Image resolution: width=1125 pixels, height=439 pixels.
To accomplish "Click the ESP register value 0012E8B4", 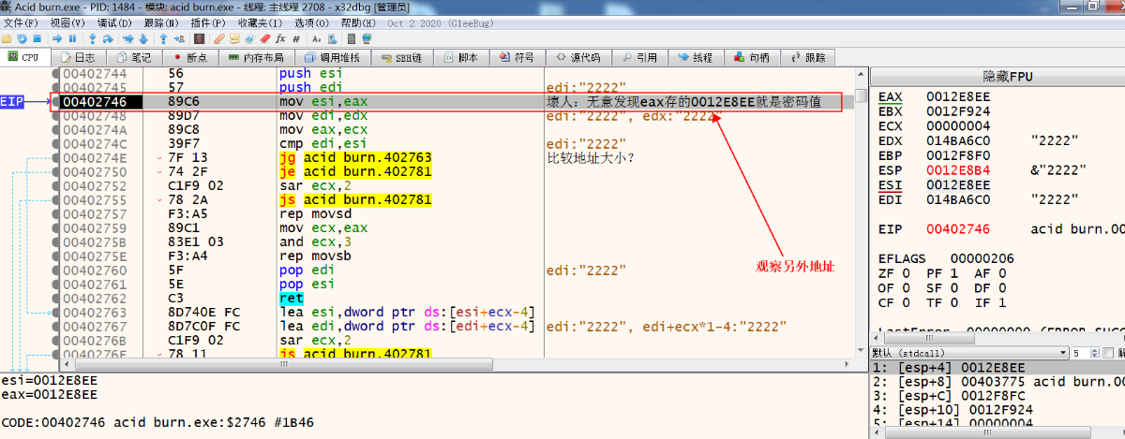I will pos(958,170).
